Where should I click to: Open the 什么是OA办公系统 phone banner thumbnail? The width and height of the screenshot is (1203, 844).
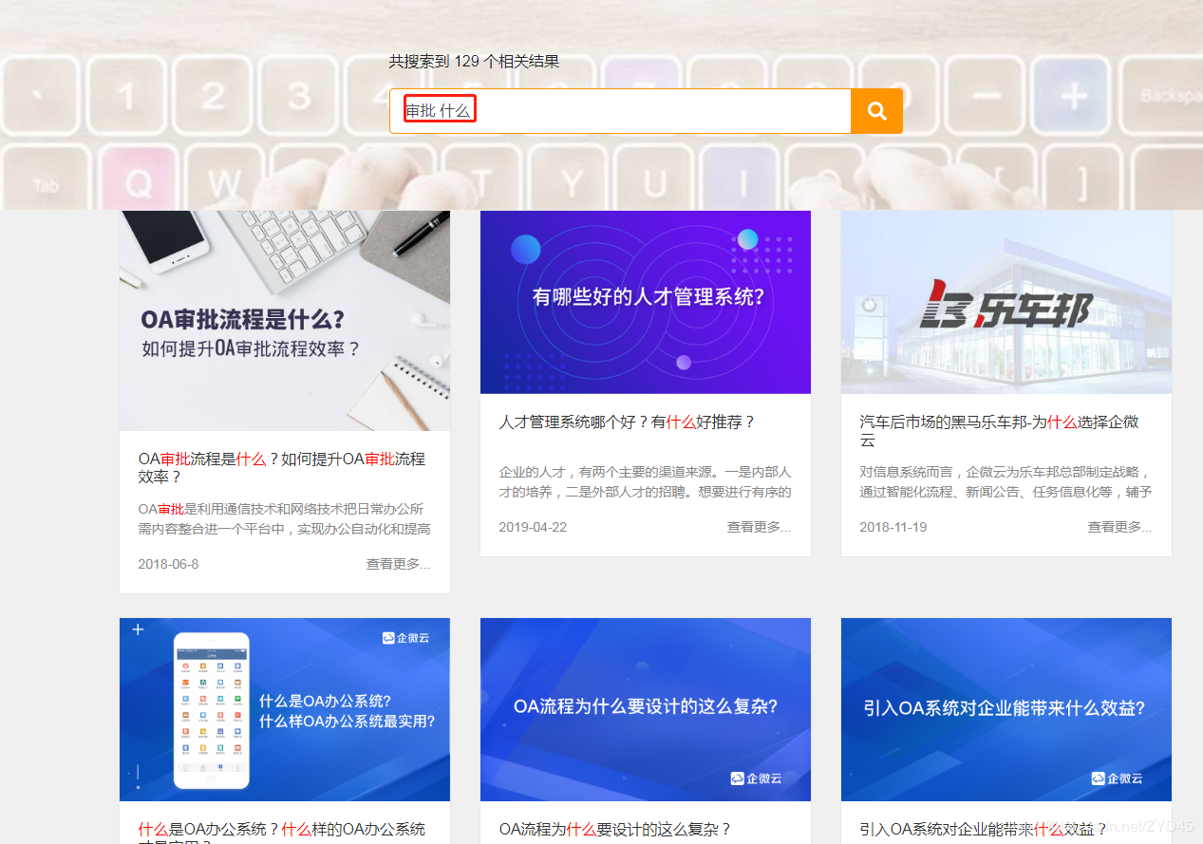point(285,709)
